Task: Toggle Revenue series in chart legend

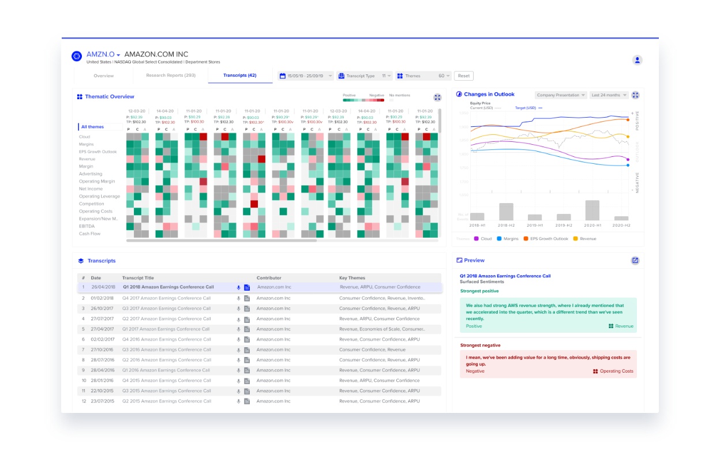Action: click(x=584, y=239)
